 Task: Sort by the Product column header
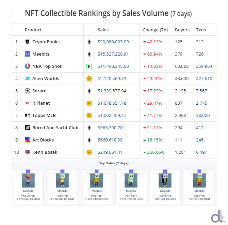point(33,30)
